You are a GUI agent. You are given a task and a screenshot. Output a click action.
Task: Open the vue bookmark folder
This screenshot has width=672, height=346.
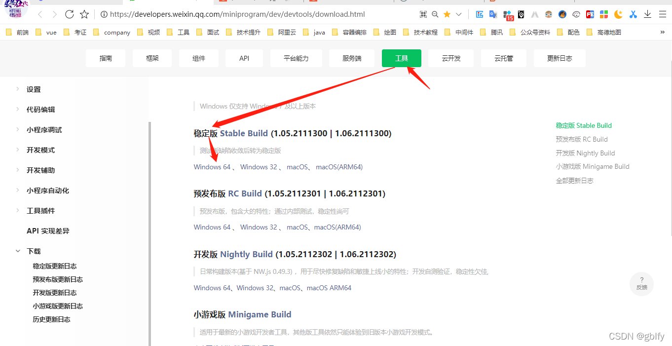[46, 32]
